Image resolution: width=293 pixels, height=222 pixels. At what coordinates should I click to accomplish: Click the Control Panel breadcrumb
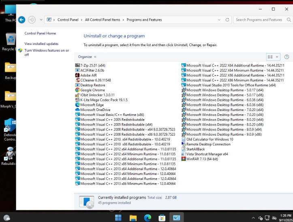pos(68,19)
